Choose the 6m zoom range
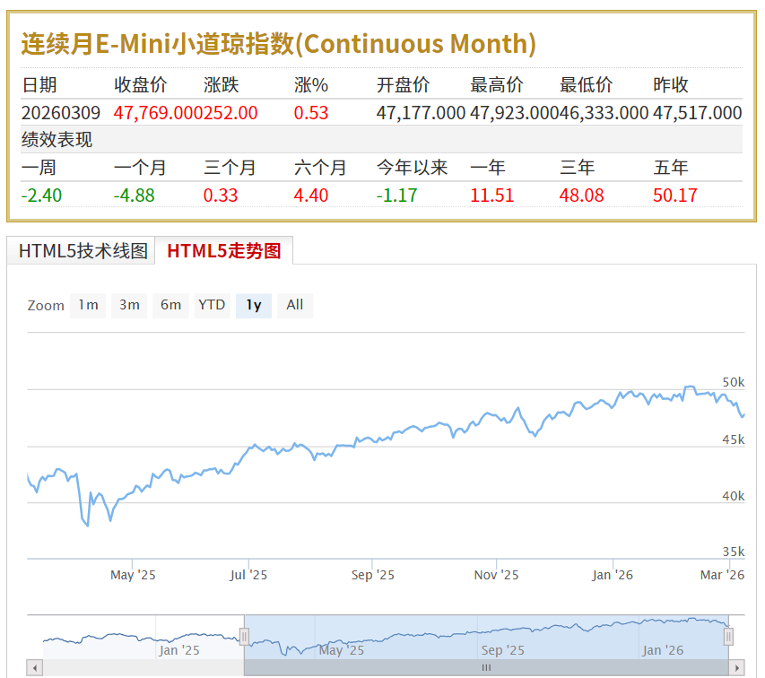 click(x=170, y=305)
